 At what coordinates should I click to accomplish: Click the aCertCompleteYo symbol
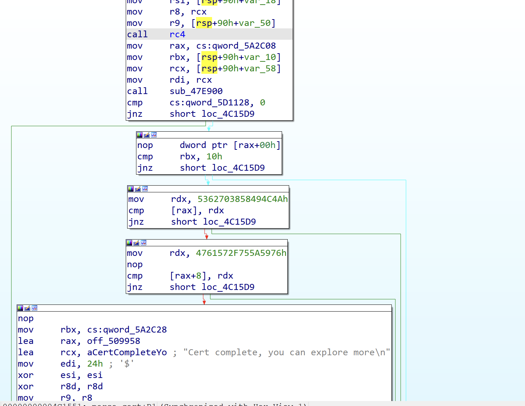(127, 352)
